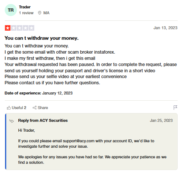Open the review titled You can t withdraw your money
This screenshot has height=174, width=182.
point(41,38)
